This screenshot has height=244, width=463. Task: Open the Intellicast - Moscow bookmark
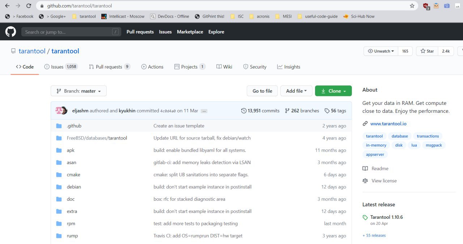123,16
